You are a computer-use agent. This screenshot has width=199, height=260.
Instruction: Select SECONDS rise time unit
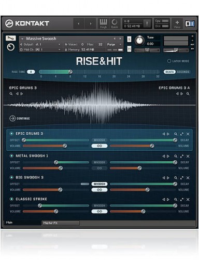183,72
